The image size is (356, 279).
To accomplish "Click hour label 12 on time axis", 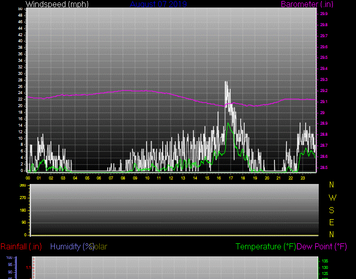I will 171,178.
